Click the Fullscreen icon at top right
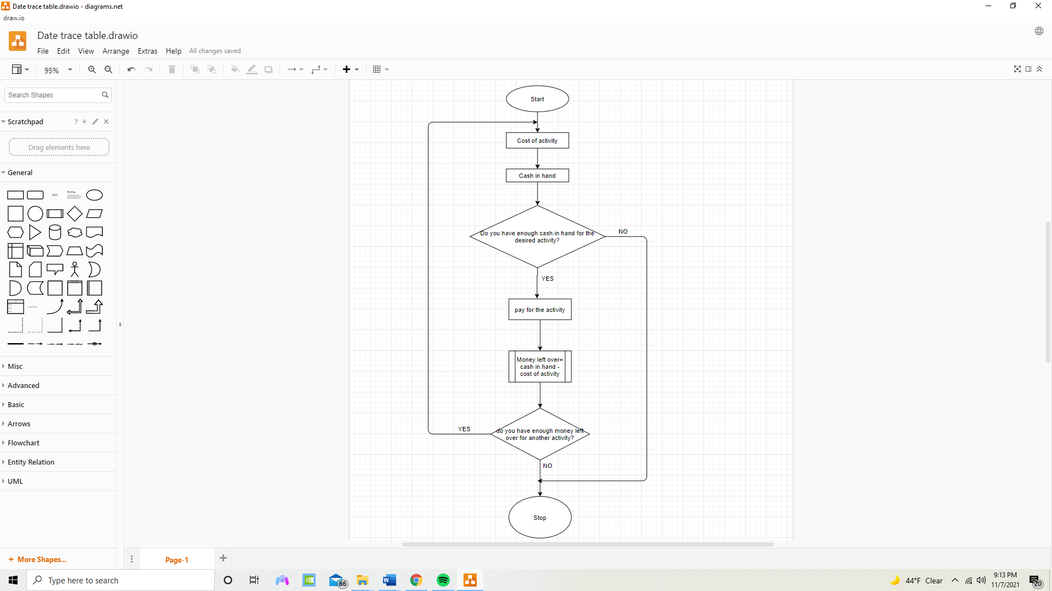The image size is (1052, 591). point(1017,69)
